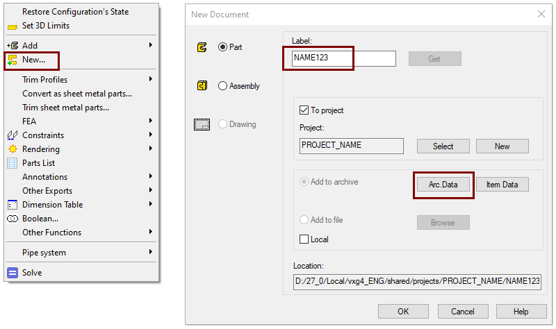
Task: Click the New document icon in context menu
Action: 13,60
